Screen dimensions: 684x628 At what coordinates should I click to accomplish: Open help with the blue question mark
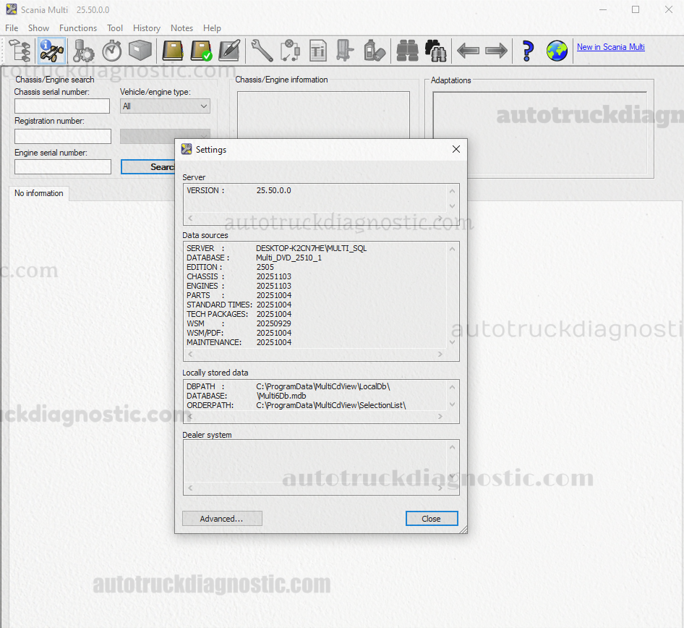[x=528, y=51]
